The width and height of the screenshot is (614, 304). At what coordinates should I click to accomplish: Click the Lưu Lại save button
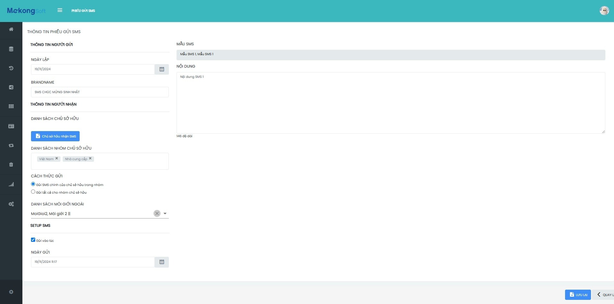pyautogui.click(x=578, y=295)
